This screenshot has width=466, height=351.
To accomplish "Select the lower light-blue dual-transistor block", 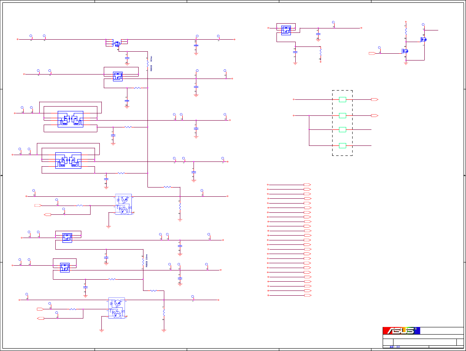I will [117, 308].
